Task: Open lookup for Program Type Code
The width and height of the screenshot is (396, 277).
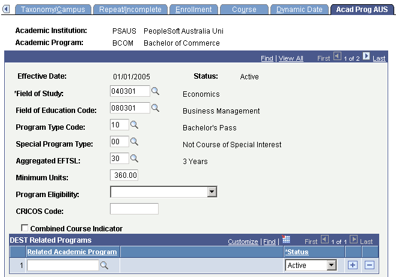Action: [x=134, y=125]
